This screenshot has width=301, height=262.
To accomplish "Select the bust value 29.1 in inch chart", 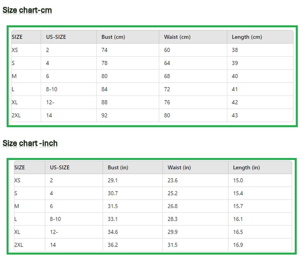I will tap(112, 180).
